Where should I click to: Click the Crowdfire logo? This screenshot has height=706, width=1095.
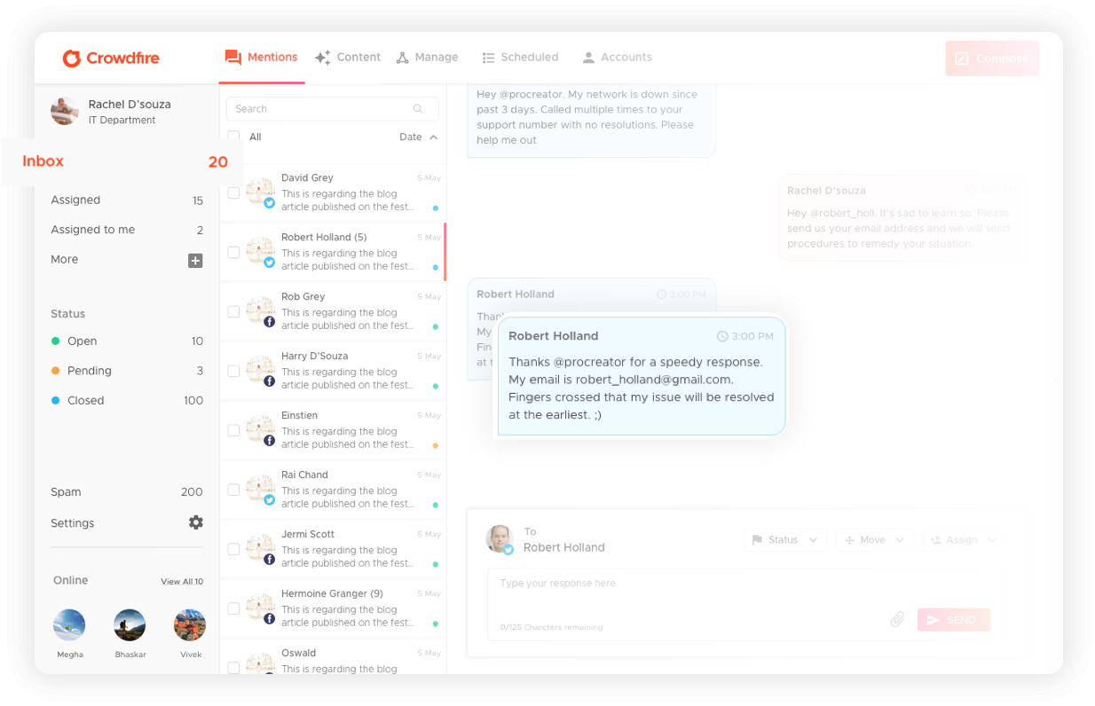tap(111, 59)
